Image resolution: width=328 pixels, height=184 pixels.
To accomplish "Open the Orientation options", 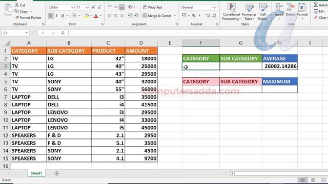I will [x=131, y=7].
